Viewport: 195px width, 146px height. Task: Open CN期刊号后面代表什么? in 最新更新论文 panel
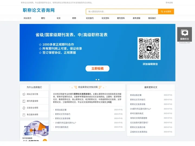pos(141,109)
